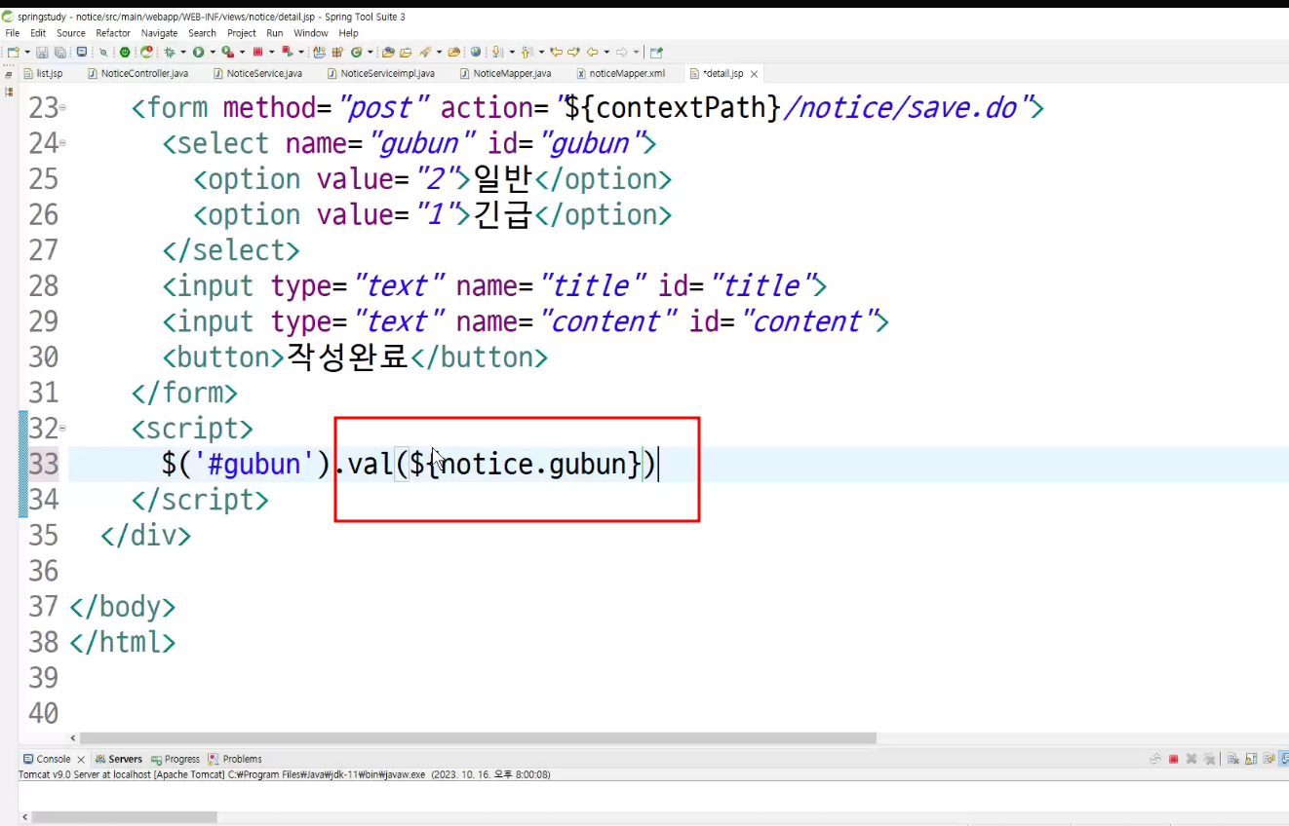Switch to the Console view tab
Image resolution: width=1289 pixels, height=826 pixels.
tap(47, 759)
